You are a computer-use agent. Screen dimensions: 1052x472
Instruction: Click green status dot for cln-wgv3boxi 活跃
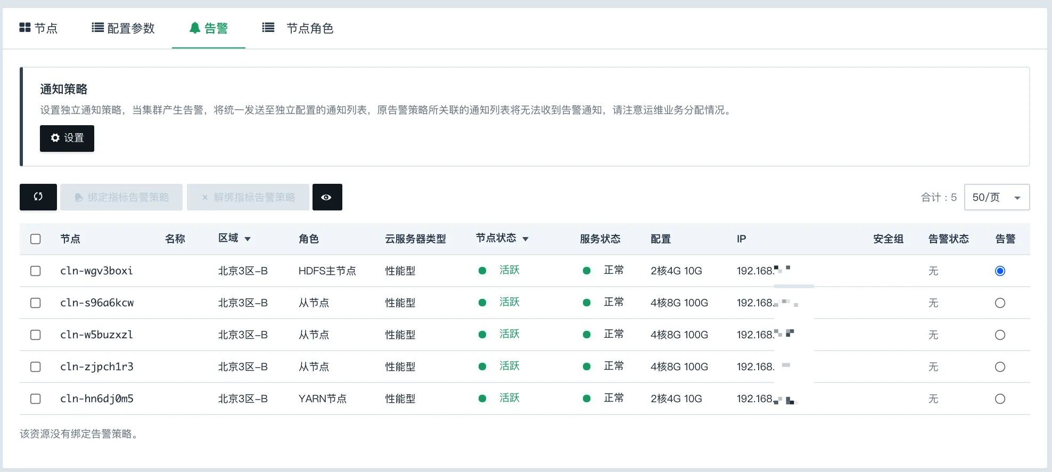click(x=482, y=271)
